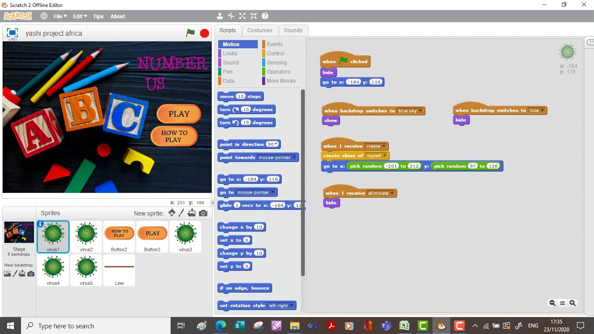Open Windows Start menu

point(11,326)
